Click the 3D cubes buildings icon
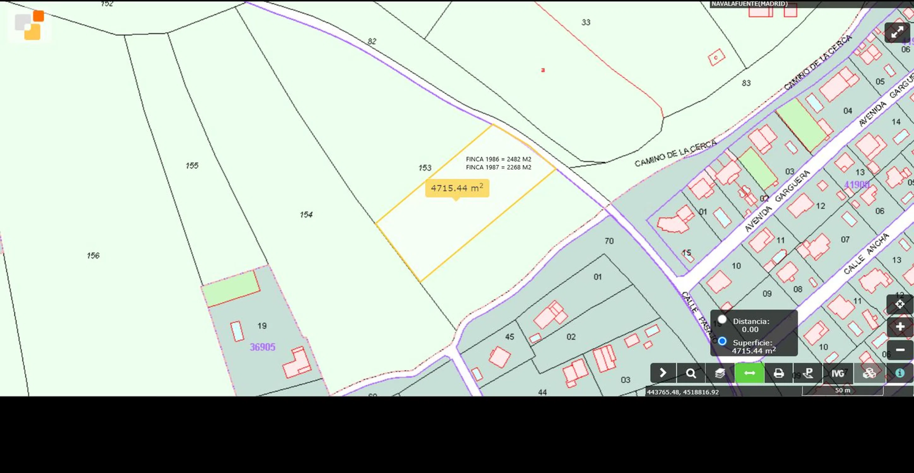Screen dimensions: 914x473 (x=869, y=373)
